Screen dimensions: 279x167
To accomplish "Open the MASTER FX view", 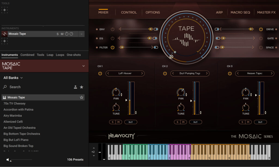I will click(x=266, y=12).
